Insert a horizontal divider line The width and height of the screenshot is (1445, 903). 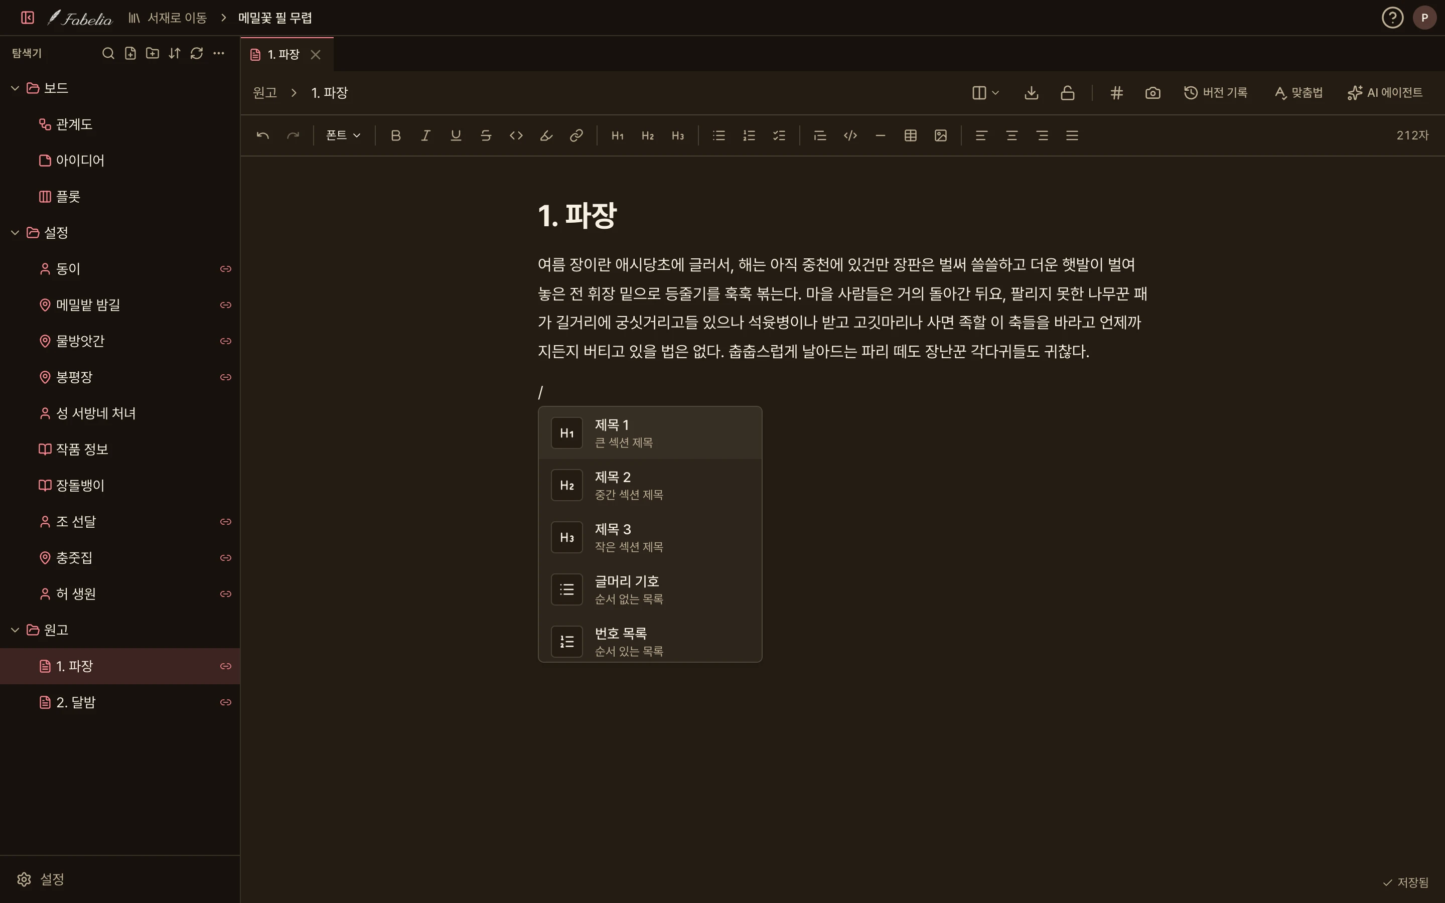pyautogui.click(x=880, y=135)
